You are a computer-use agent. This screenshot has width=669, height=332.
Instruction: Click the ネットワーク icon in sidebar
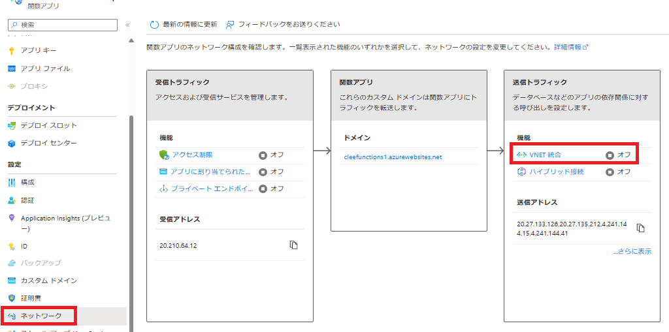click(12, 316)
